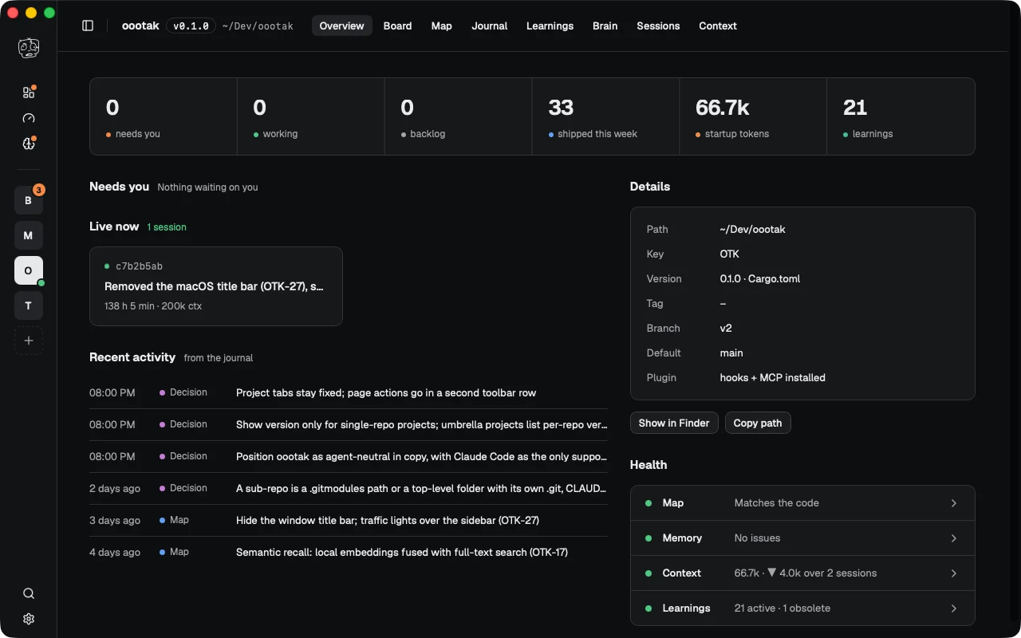Click the oootak project name in toolbar

click(140, 26)
